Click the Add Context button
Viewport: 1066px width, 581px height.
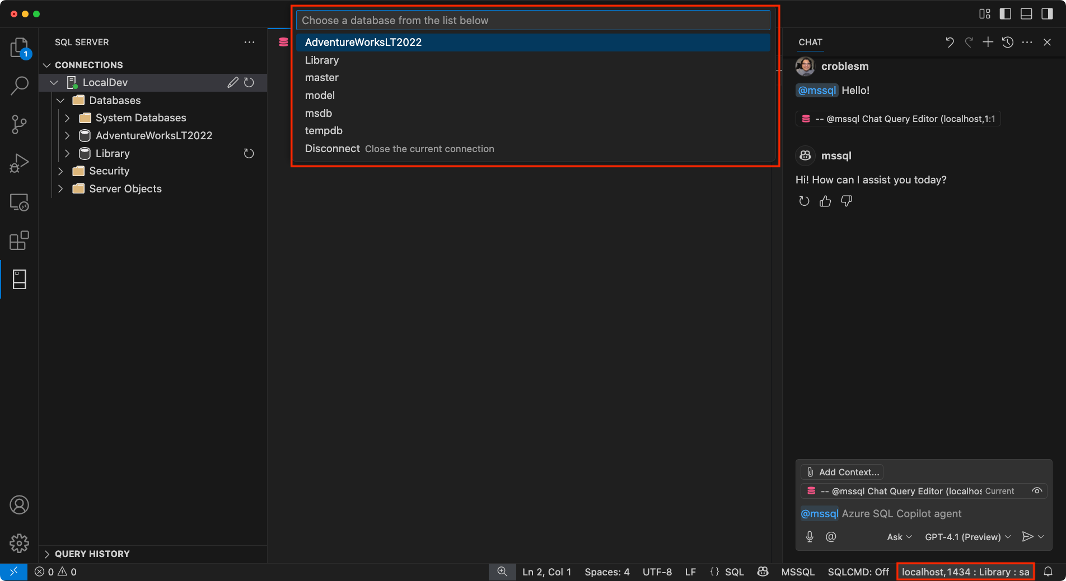(841, 471)
